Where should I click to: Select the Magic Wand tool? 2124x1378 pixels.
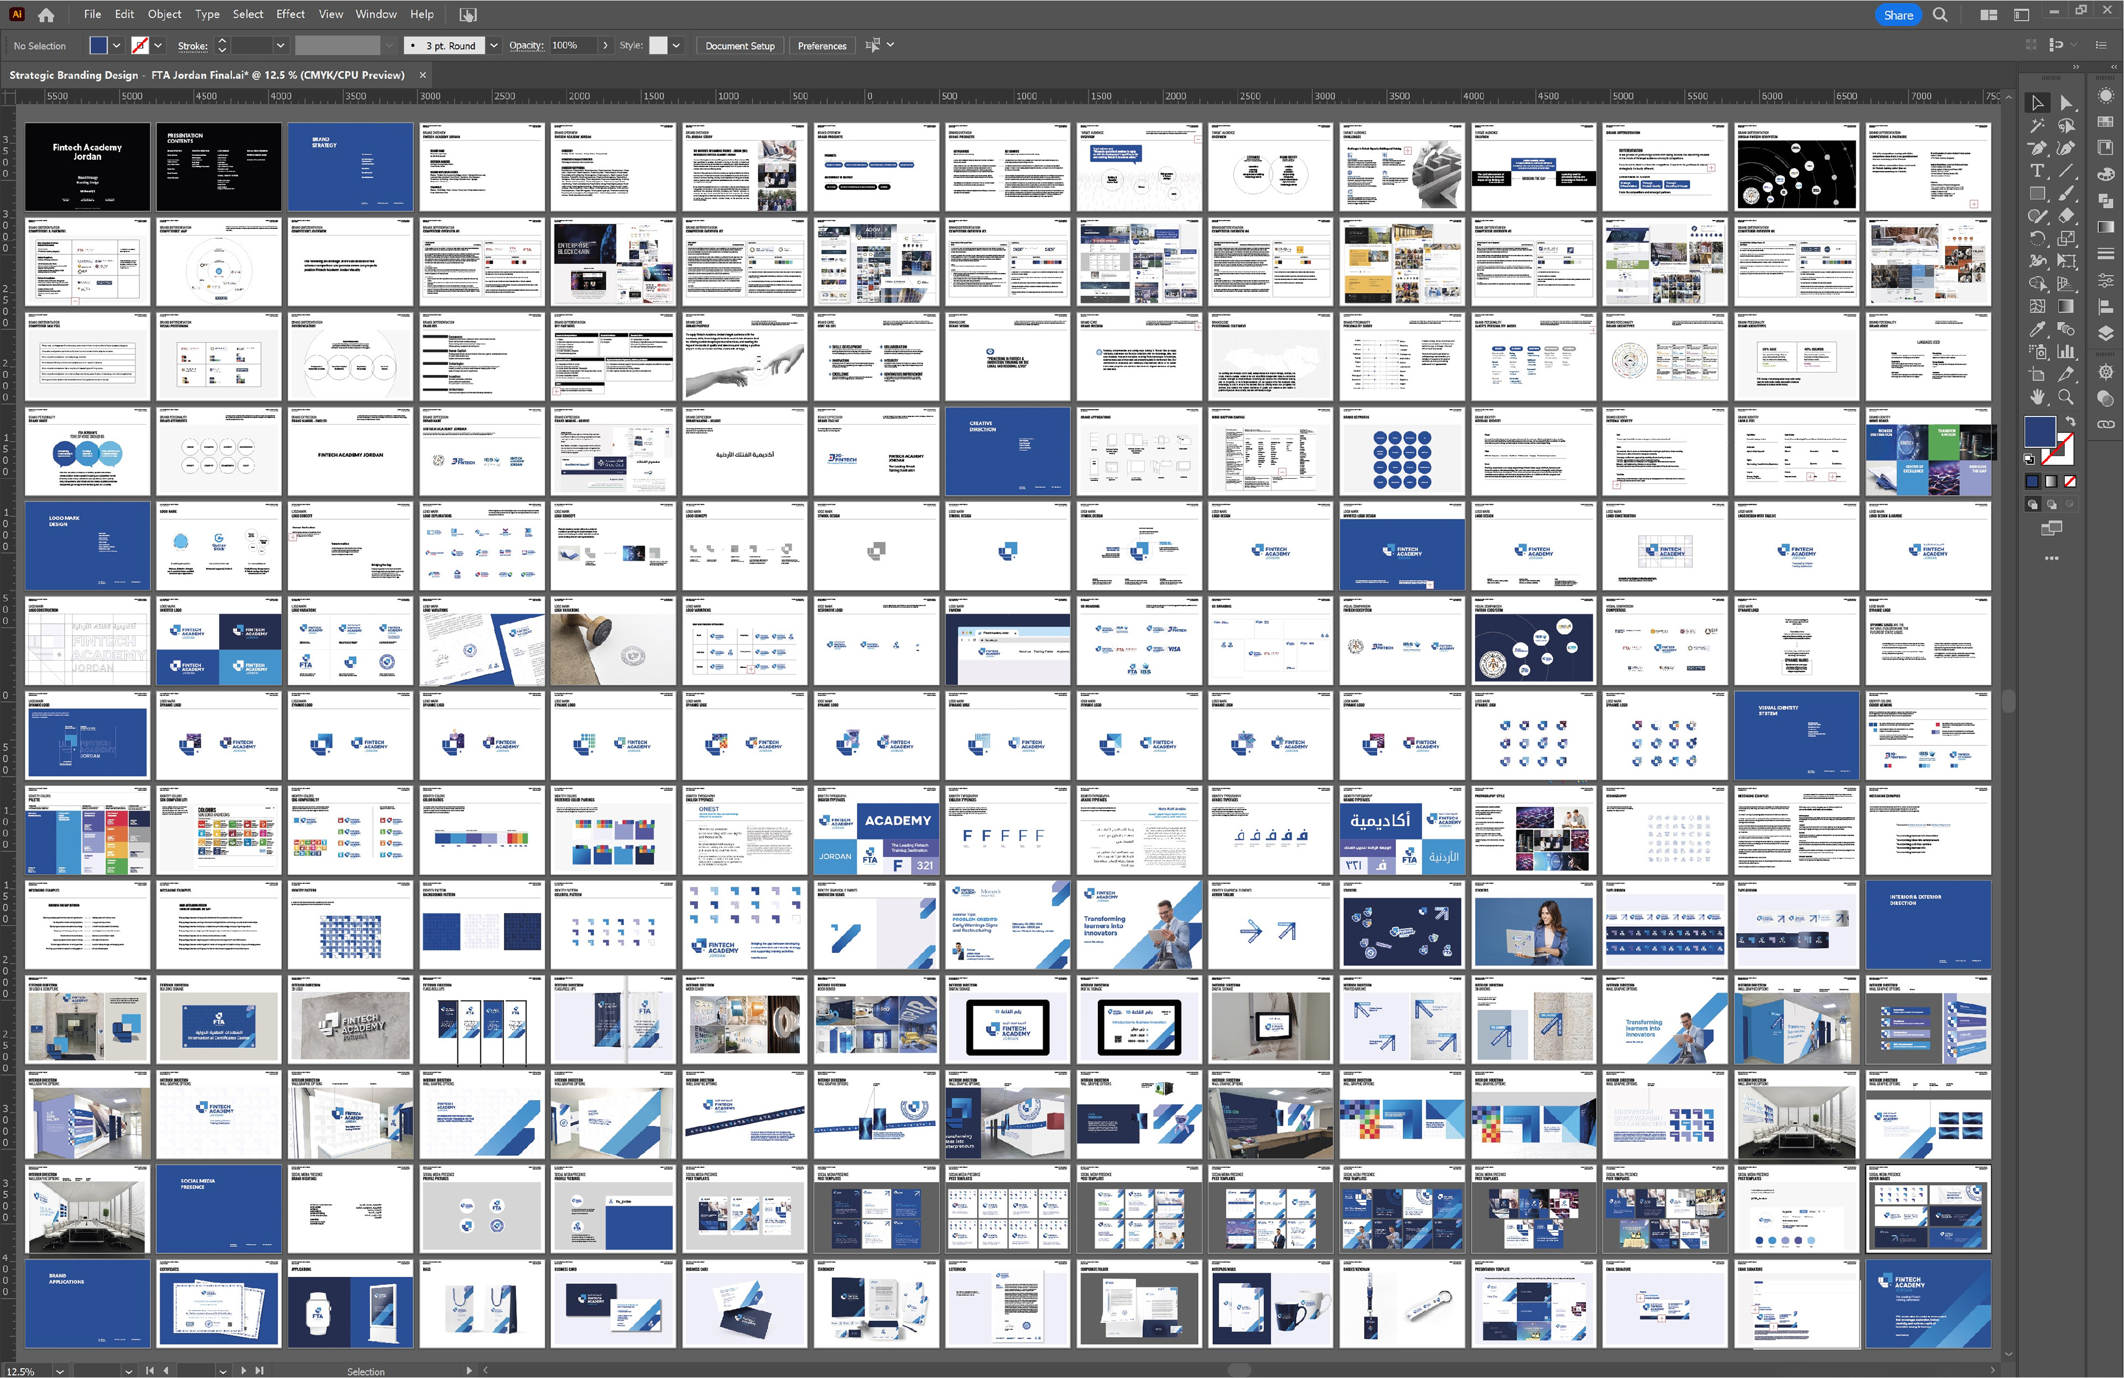coord(2037,126)
